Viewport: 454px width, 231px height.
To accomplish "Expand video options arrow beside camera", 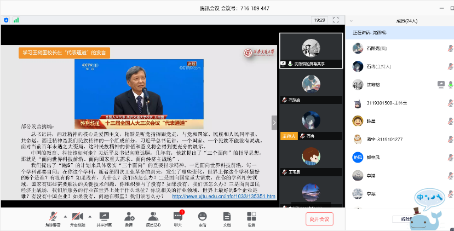I will pos(89,216).
